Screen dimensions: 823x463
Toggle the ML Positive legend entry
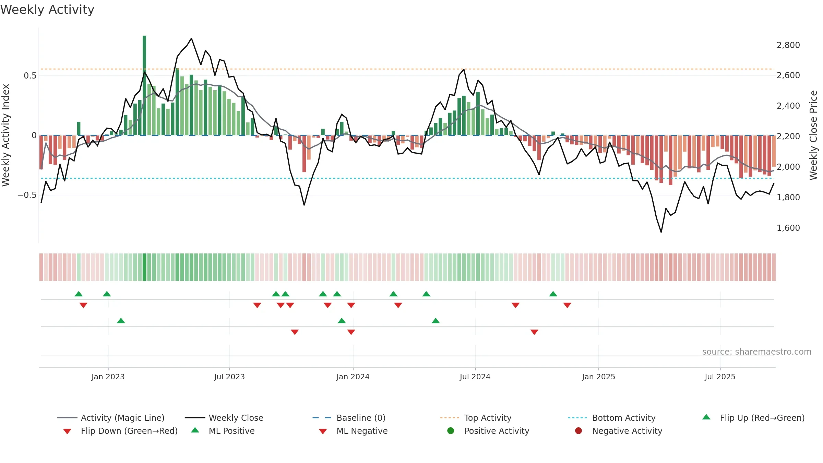(x=223, y=431)
